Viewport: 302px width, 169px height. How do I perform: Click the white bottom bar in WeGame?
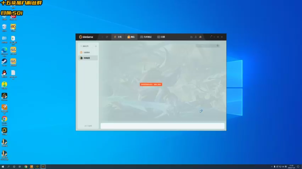162,126
